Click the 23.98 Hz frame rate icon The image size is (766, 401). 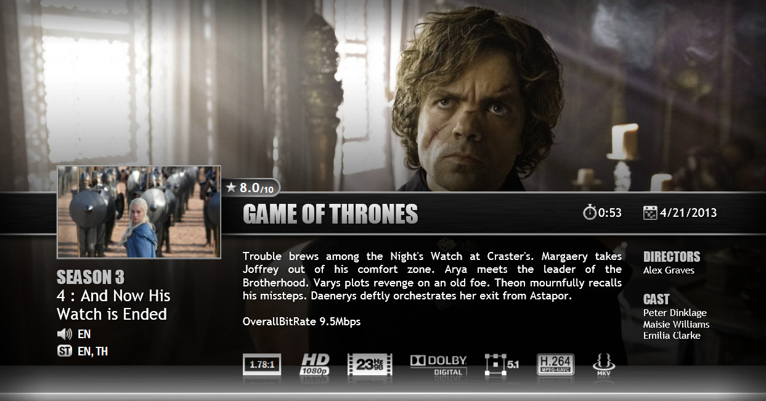[370, 364]
